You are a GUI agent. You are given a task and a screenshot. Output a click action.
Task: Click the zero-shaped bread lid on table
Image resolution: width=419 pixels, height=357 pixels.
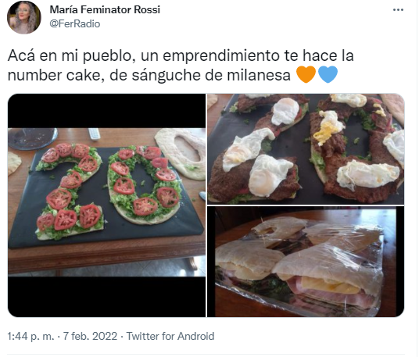[181, 154]
